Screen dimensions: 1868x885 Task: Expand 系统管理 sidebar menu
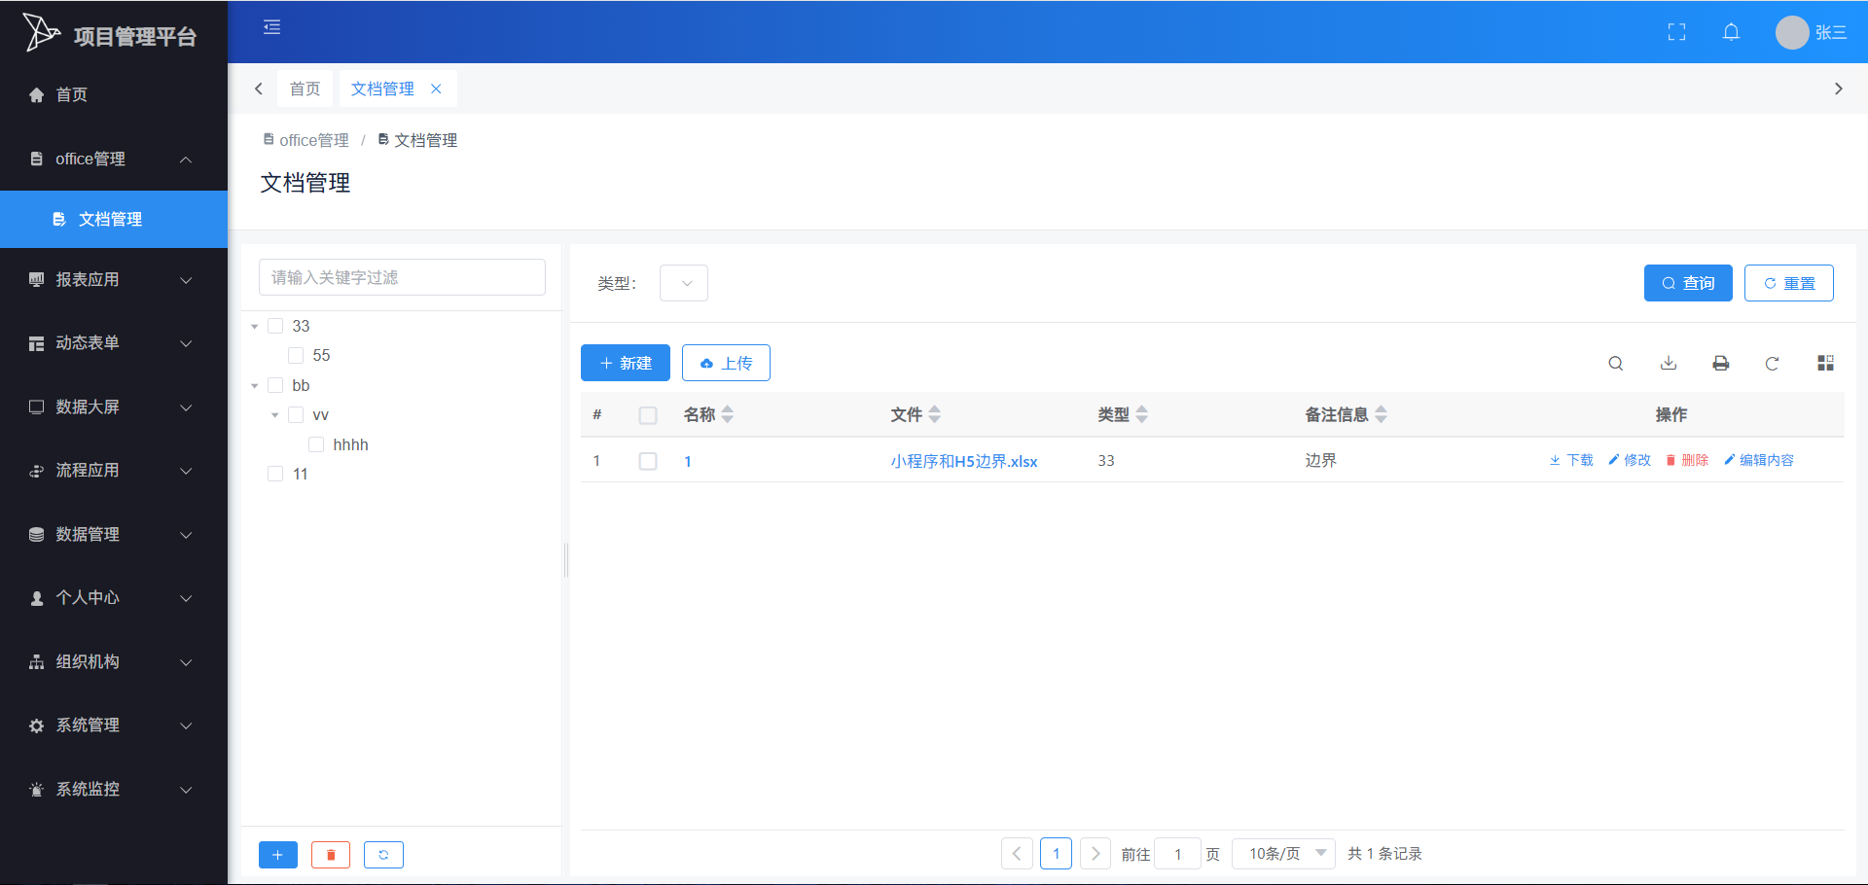[114, 725]
